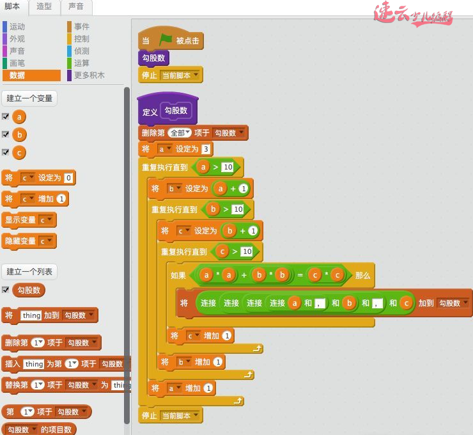Screen dimensions: 473x435
Task: Click the purple 定义 勾股数 block
Action: pyautogui.click(x=168, y=111)
